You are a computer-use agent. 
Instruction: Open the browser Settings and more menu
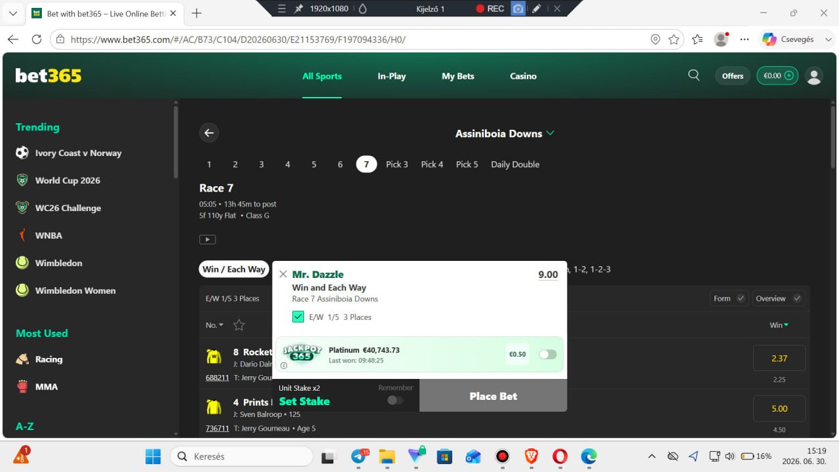point(745,39)
